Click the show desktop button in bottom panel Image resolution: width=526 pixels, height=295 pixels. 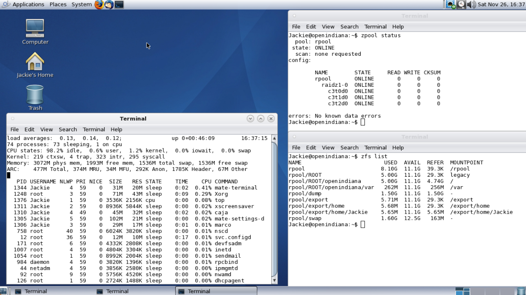pos(4,291)
